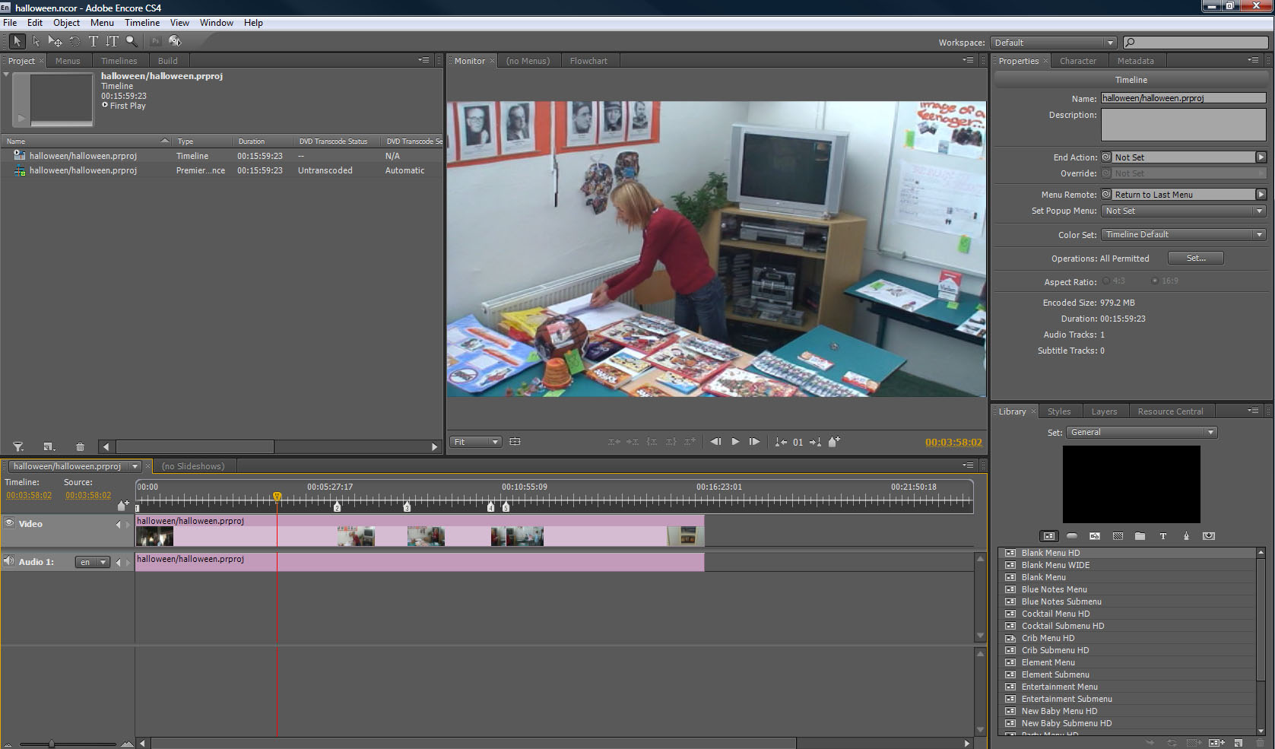This screenshot has height=749, width=1275.
Task: Expand the Color Set Timeline Default dropdown
Action: (x=1184, y=235)
